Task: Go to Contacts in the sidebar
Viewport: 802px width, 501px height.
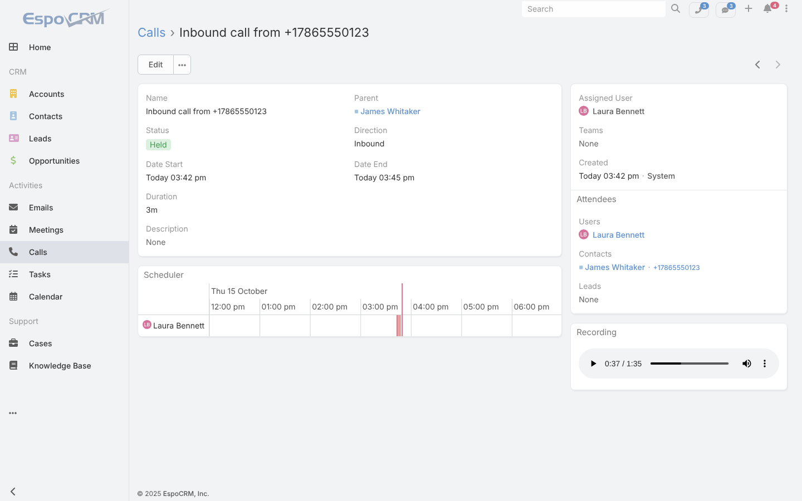Action: click(64, 116)
